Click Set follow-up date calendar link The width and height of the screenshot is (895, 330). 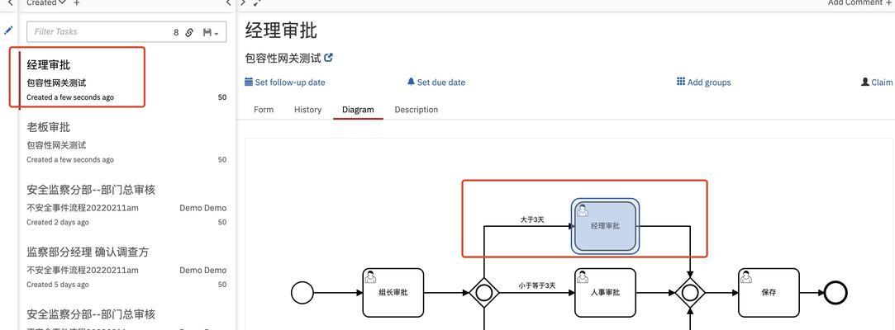[x=285, y=82]
